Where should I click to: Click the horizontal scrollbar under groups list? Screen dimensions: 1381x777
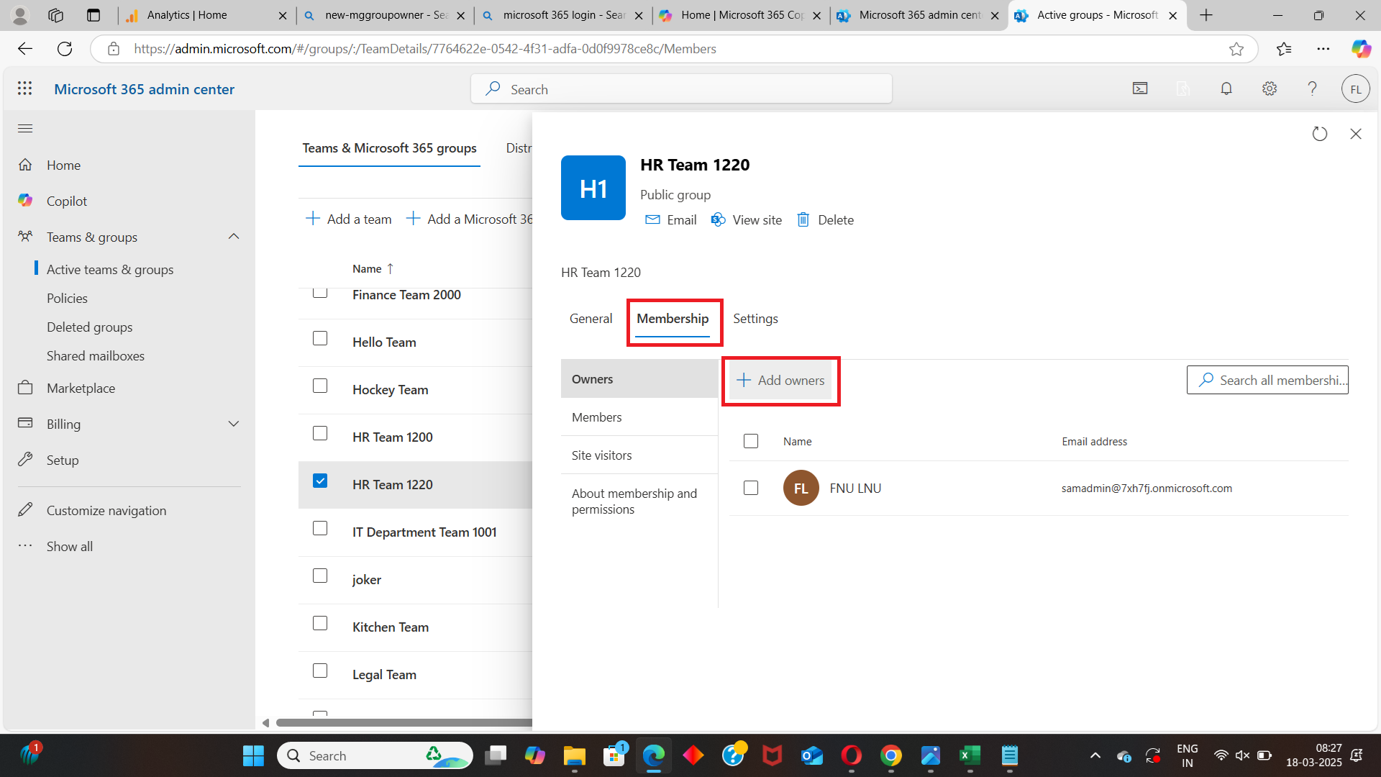click(403, 723)
